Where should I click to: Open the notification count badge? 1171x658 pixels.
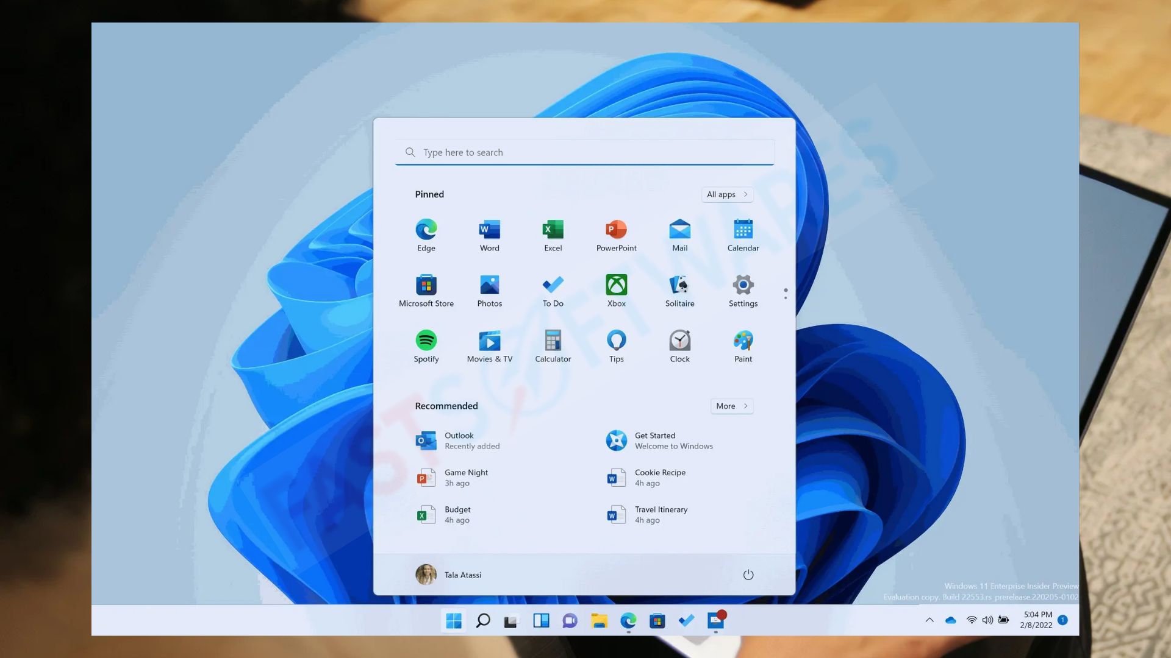(x=1062, y=620)
